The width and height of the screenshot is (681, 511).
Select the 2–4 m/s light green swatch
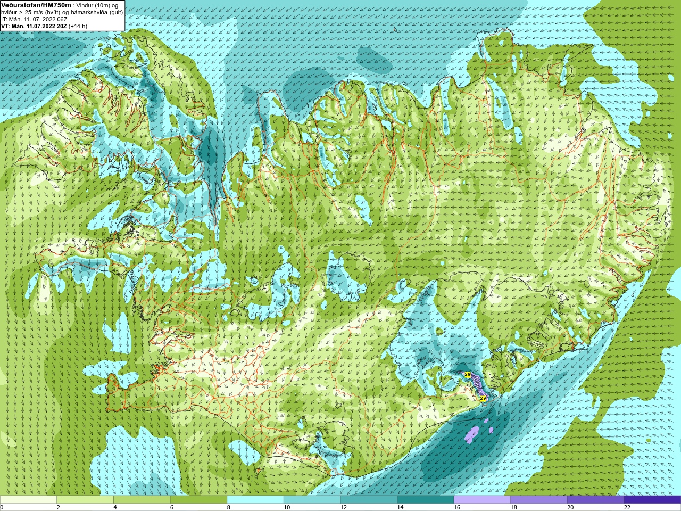coord(85,500)
